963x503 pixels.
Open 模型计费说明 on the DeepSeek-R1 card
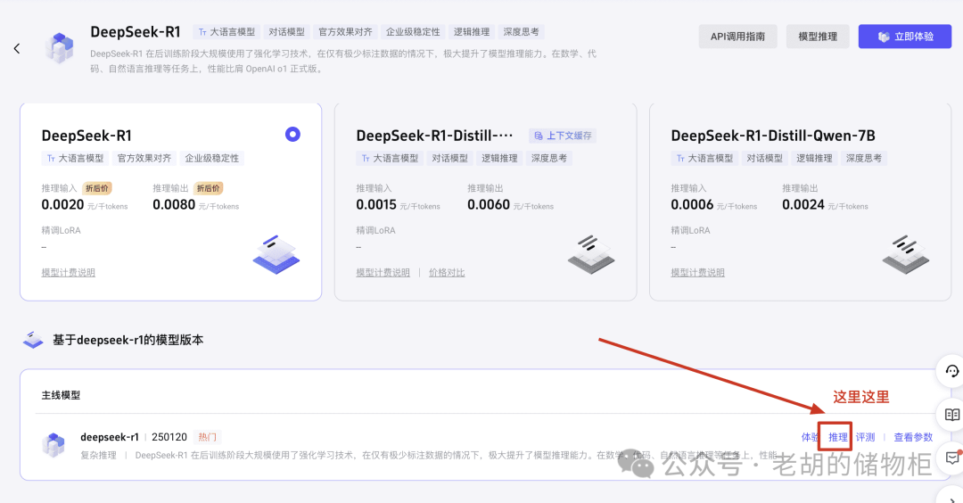point(68,273)
